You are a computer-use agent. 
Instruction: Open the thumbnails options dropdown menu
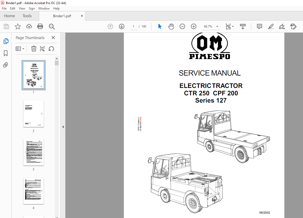pos(20,49)
